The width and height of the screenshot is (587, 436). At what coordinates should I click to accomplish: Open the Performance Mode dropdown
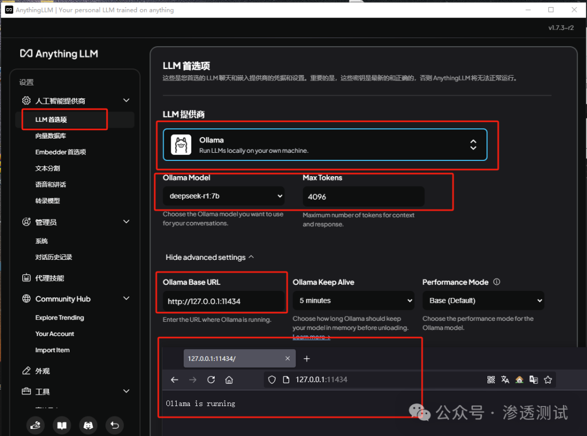(x=483, y=301)
